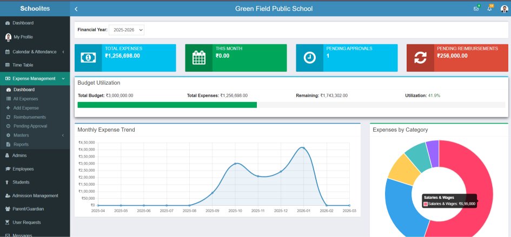This screenshot has height=237, width=511.
Task: Click the 2025-09 data point on trend chart
Action: (x=212, y=193)
